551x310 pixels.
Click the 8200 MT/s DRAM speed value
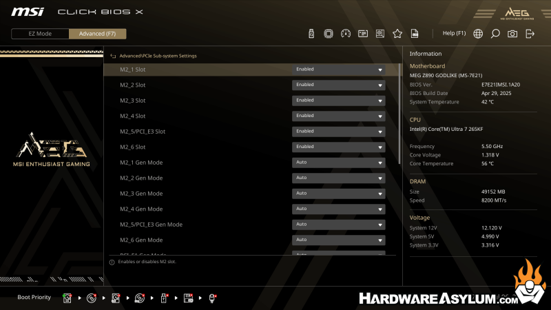tap(494, 200)
